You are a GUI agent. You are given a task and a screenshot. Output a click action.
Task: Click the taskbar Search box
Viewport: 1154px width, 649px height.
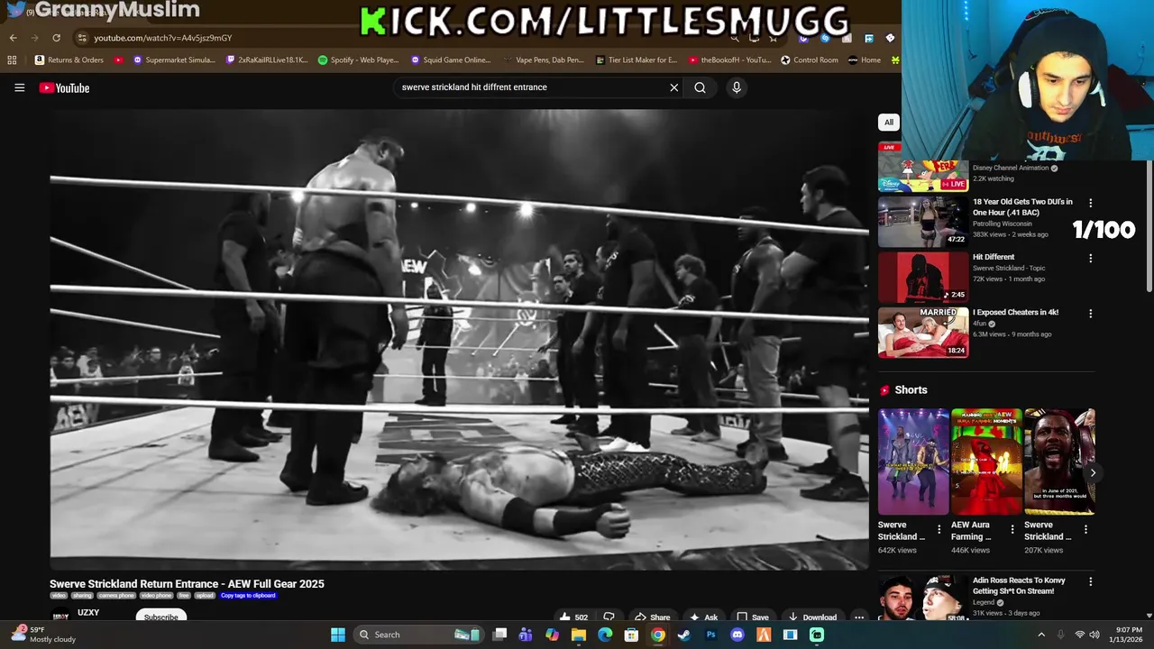(x=417, y=635)
